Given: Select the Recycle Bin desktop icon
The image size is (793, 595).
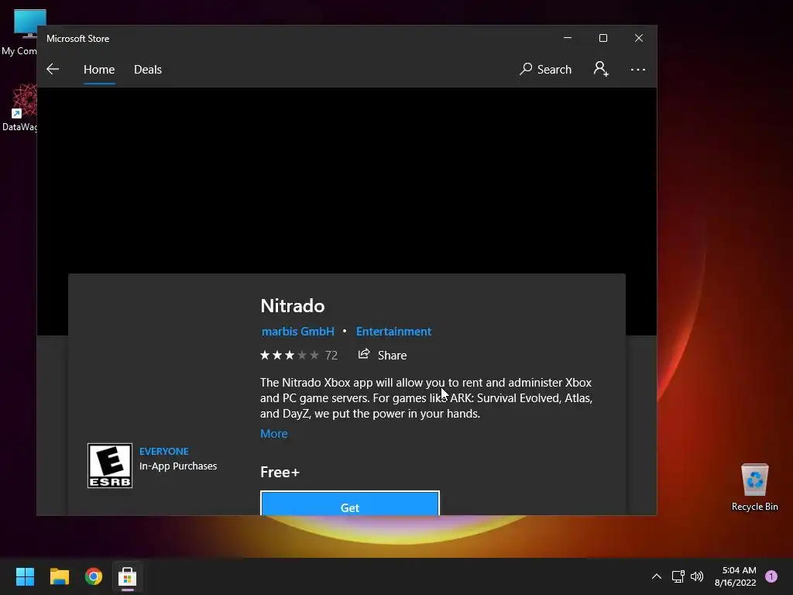Looking at the screenshot, I should 754,487.
